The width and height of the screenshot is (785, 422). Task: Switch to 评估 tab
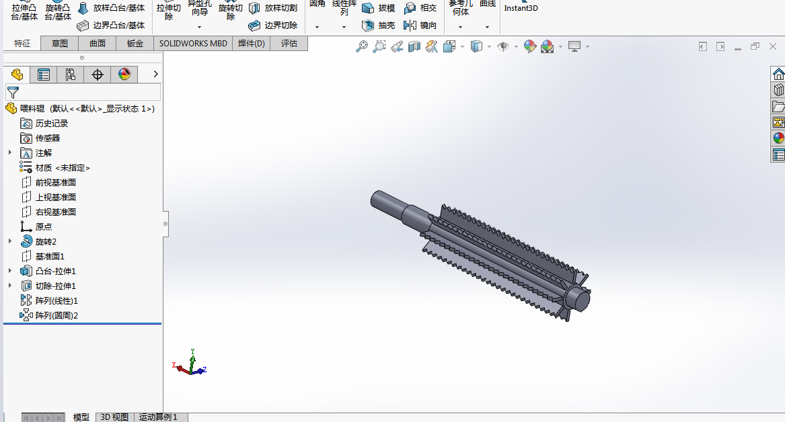pyautogui.click(x=289, y=44)
